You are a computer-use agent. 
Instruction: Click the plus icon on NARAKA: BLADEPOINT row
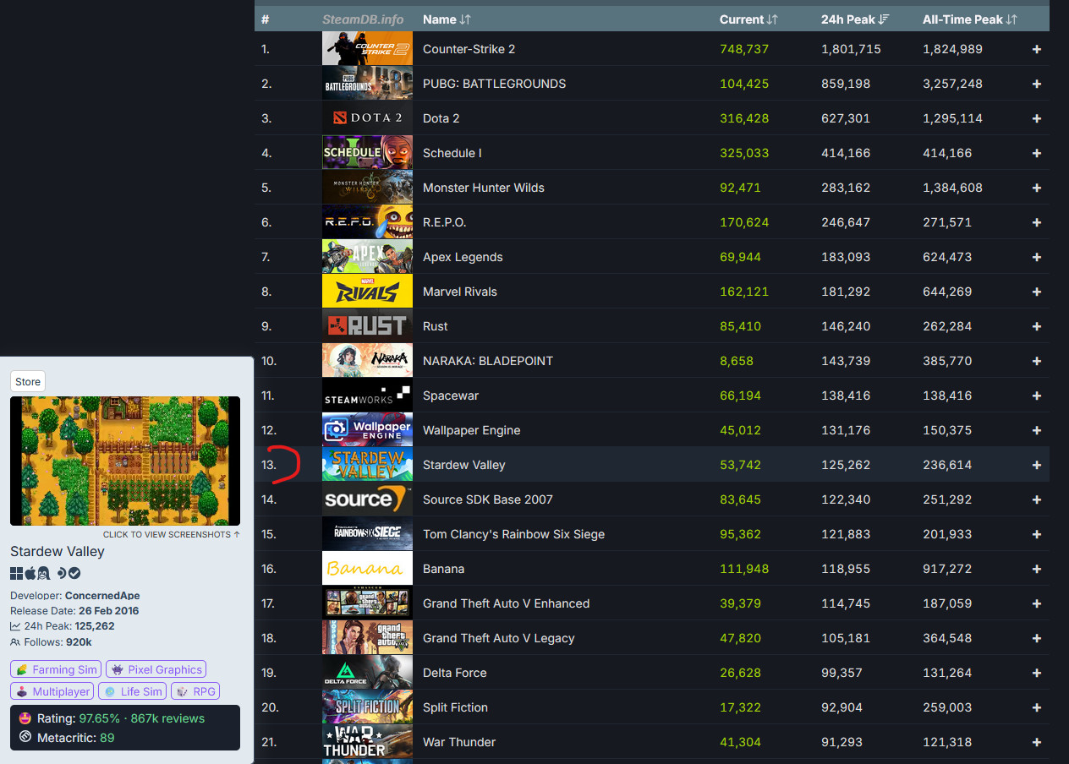(1037, 361)
